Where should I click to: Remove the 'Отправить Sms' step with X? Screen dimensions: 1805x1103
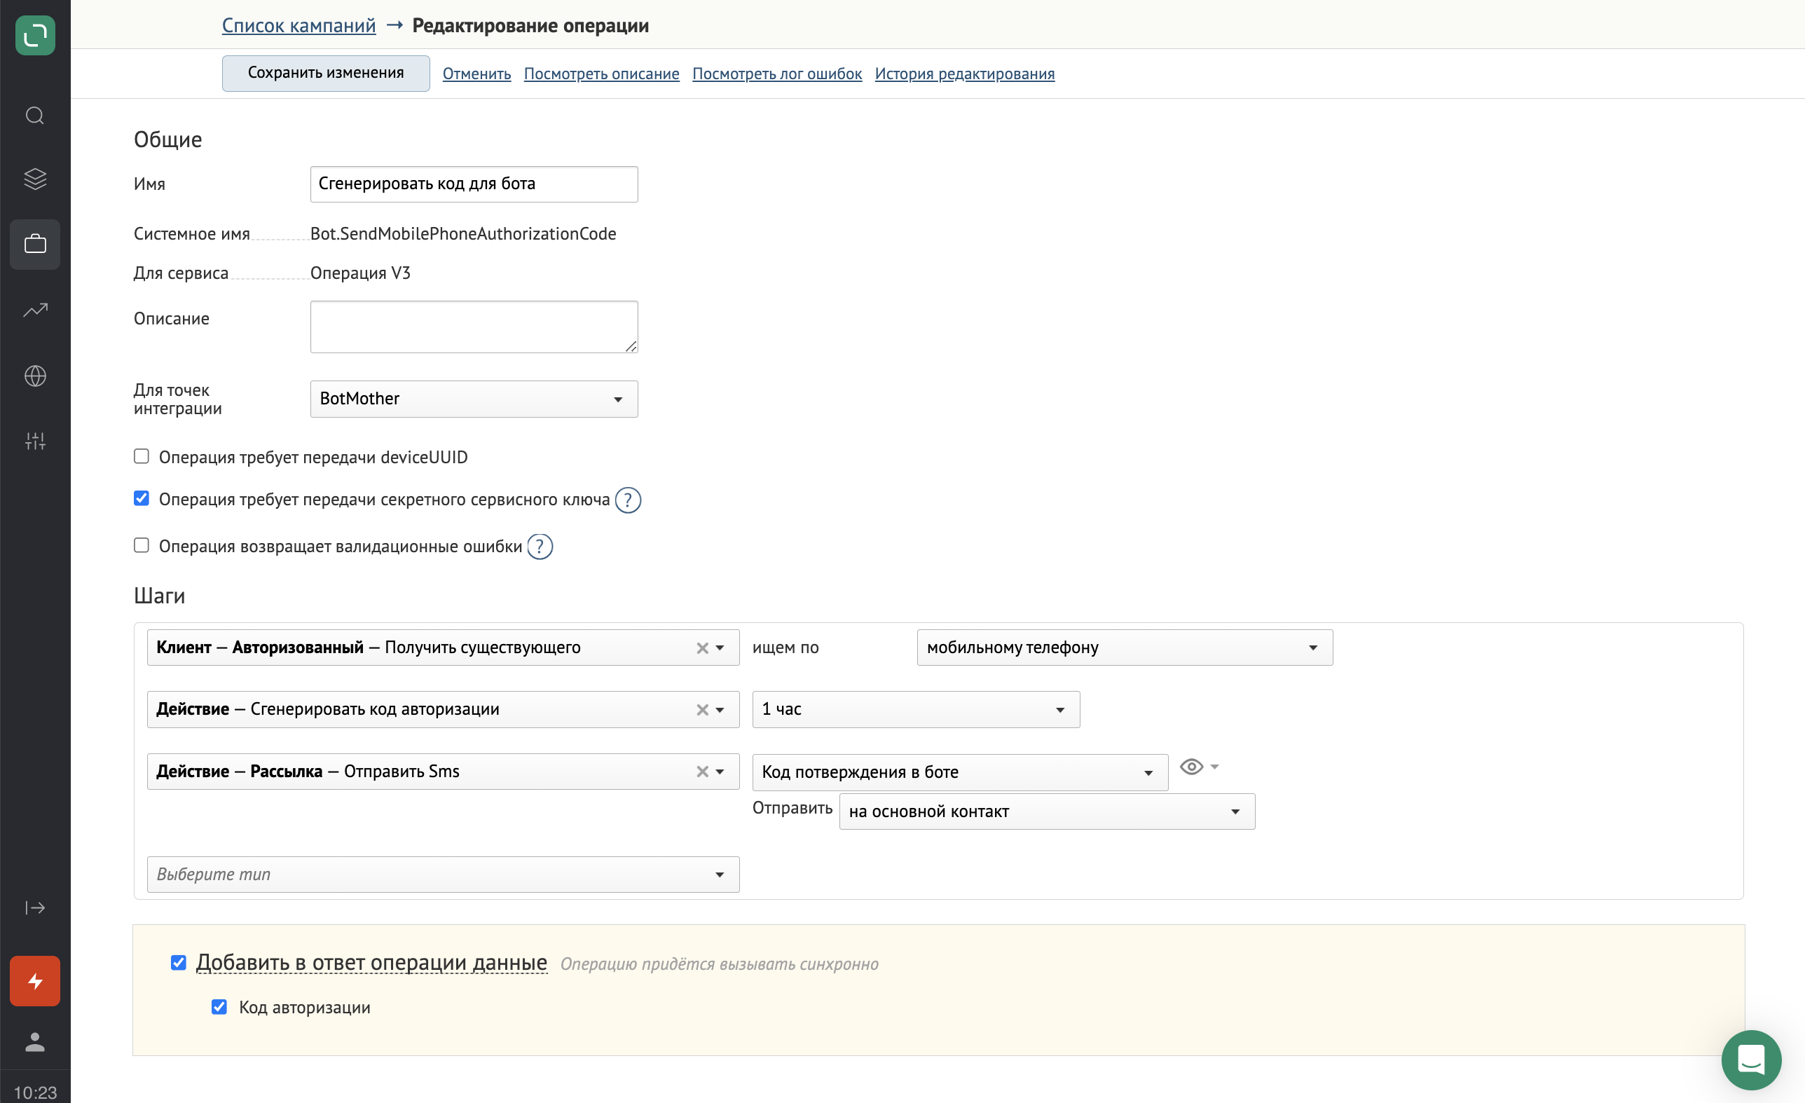point(702,772)
